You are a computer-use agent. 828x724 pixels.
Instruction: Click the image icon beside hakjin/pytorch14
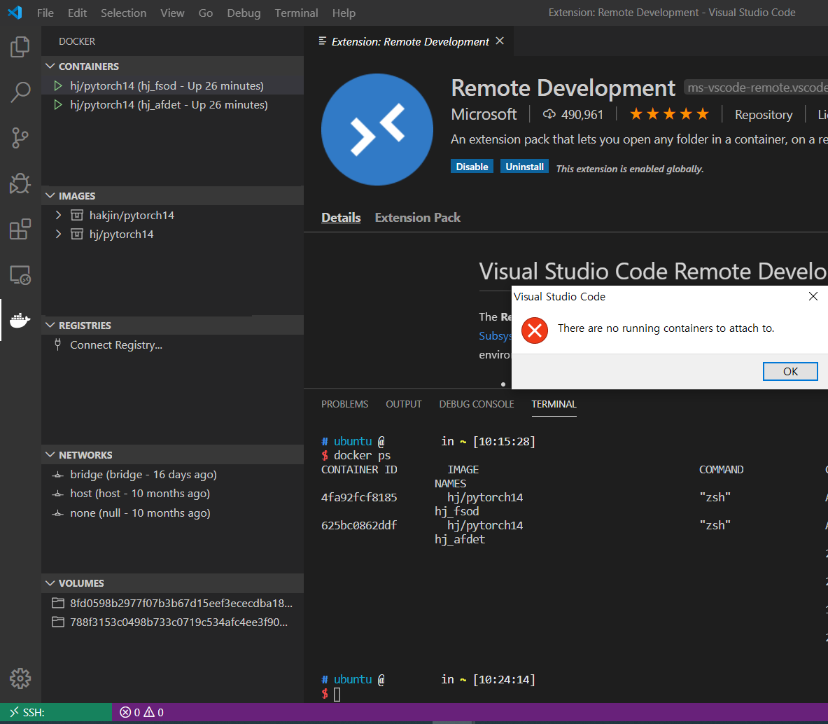[x=77, y=215]
